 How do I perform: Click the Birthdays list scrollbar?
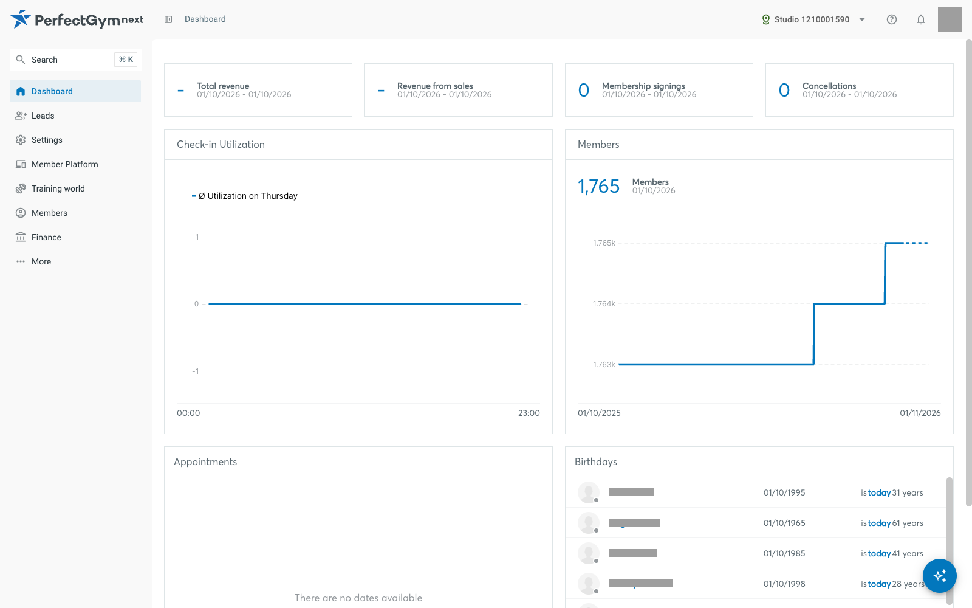950,541
